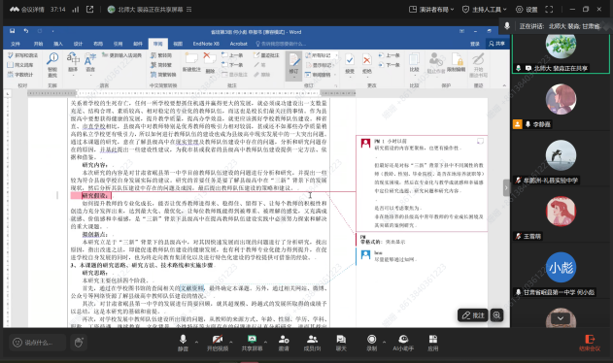613x363 pixels.
Task: Enter fullscreen mode icon
Action: [549, 10]
